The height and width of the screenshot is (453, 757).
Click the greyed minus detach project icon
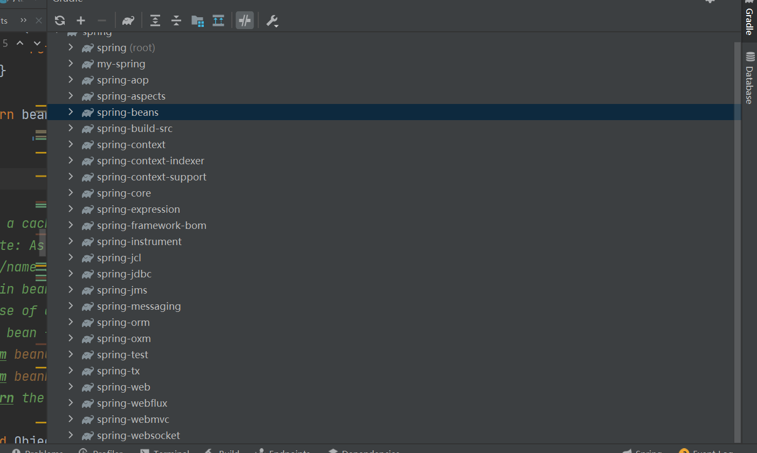coord(101,20)
